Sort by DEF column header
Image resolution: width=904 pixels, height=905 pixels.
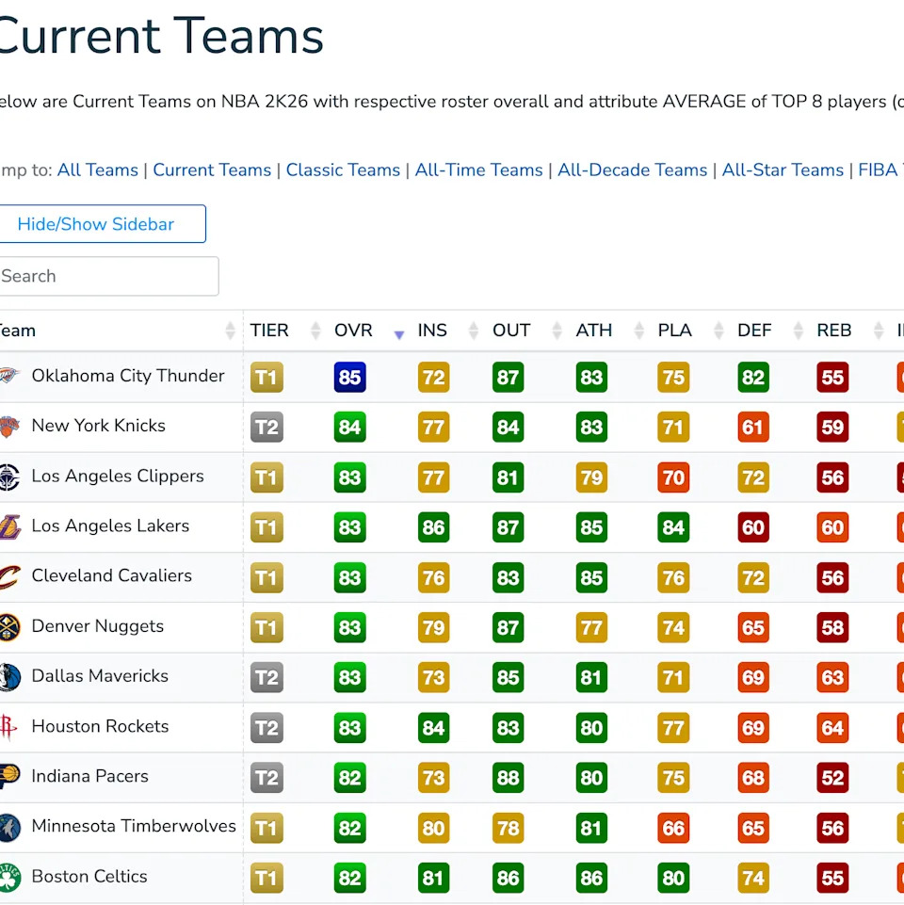pyautogui.click(x=754, y=331)
